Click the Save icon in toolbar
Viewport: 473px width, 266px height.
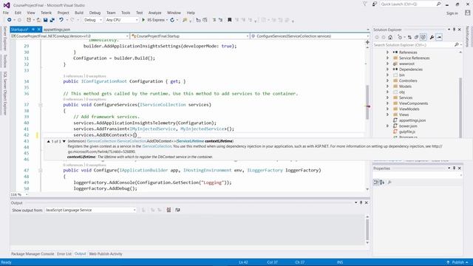coord(45,20)
